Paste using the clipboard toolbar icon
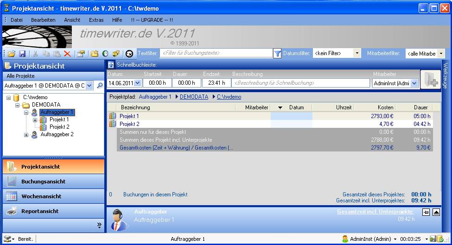 click(x=57, y=54)
